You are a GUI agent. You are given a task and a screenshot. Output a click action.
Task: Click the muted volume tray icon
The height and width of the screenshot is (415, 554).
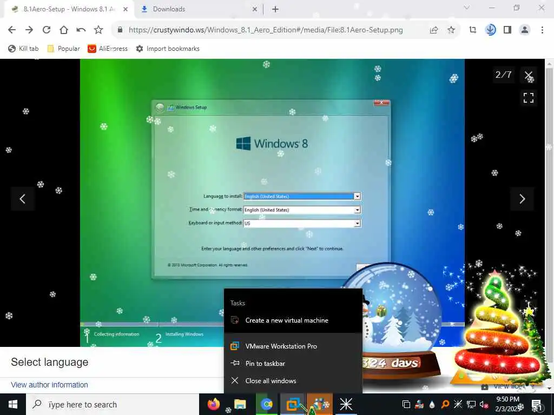click(484, 404)
